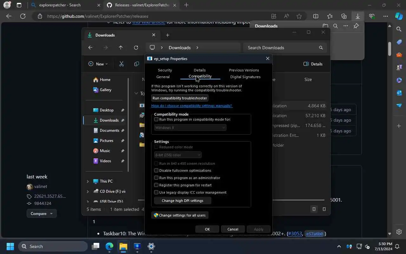This screenshot has width=406, height=254.
Task: Open the Windows 8 compatibility dropdown
Action: [190, 128]
